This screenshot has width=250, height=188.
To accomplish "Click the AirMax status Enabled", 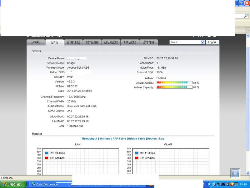I will pyautogui.click(x=161, y=78).
